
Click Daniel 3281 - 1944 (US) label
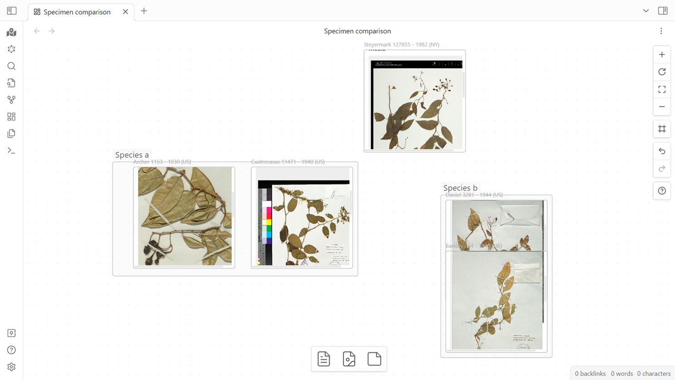click(474, 195)
